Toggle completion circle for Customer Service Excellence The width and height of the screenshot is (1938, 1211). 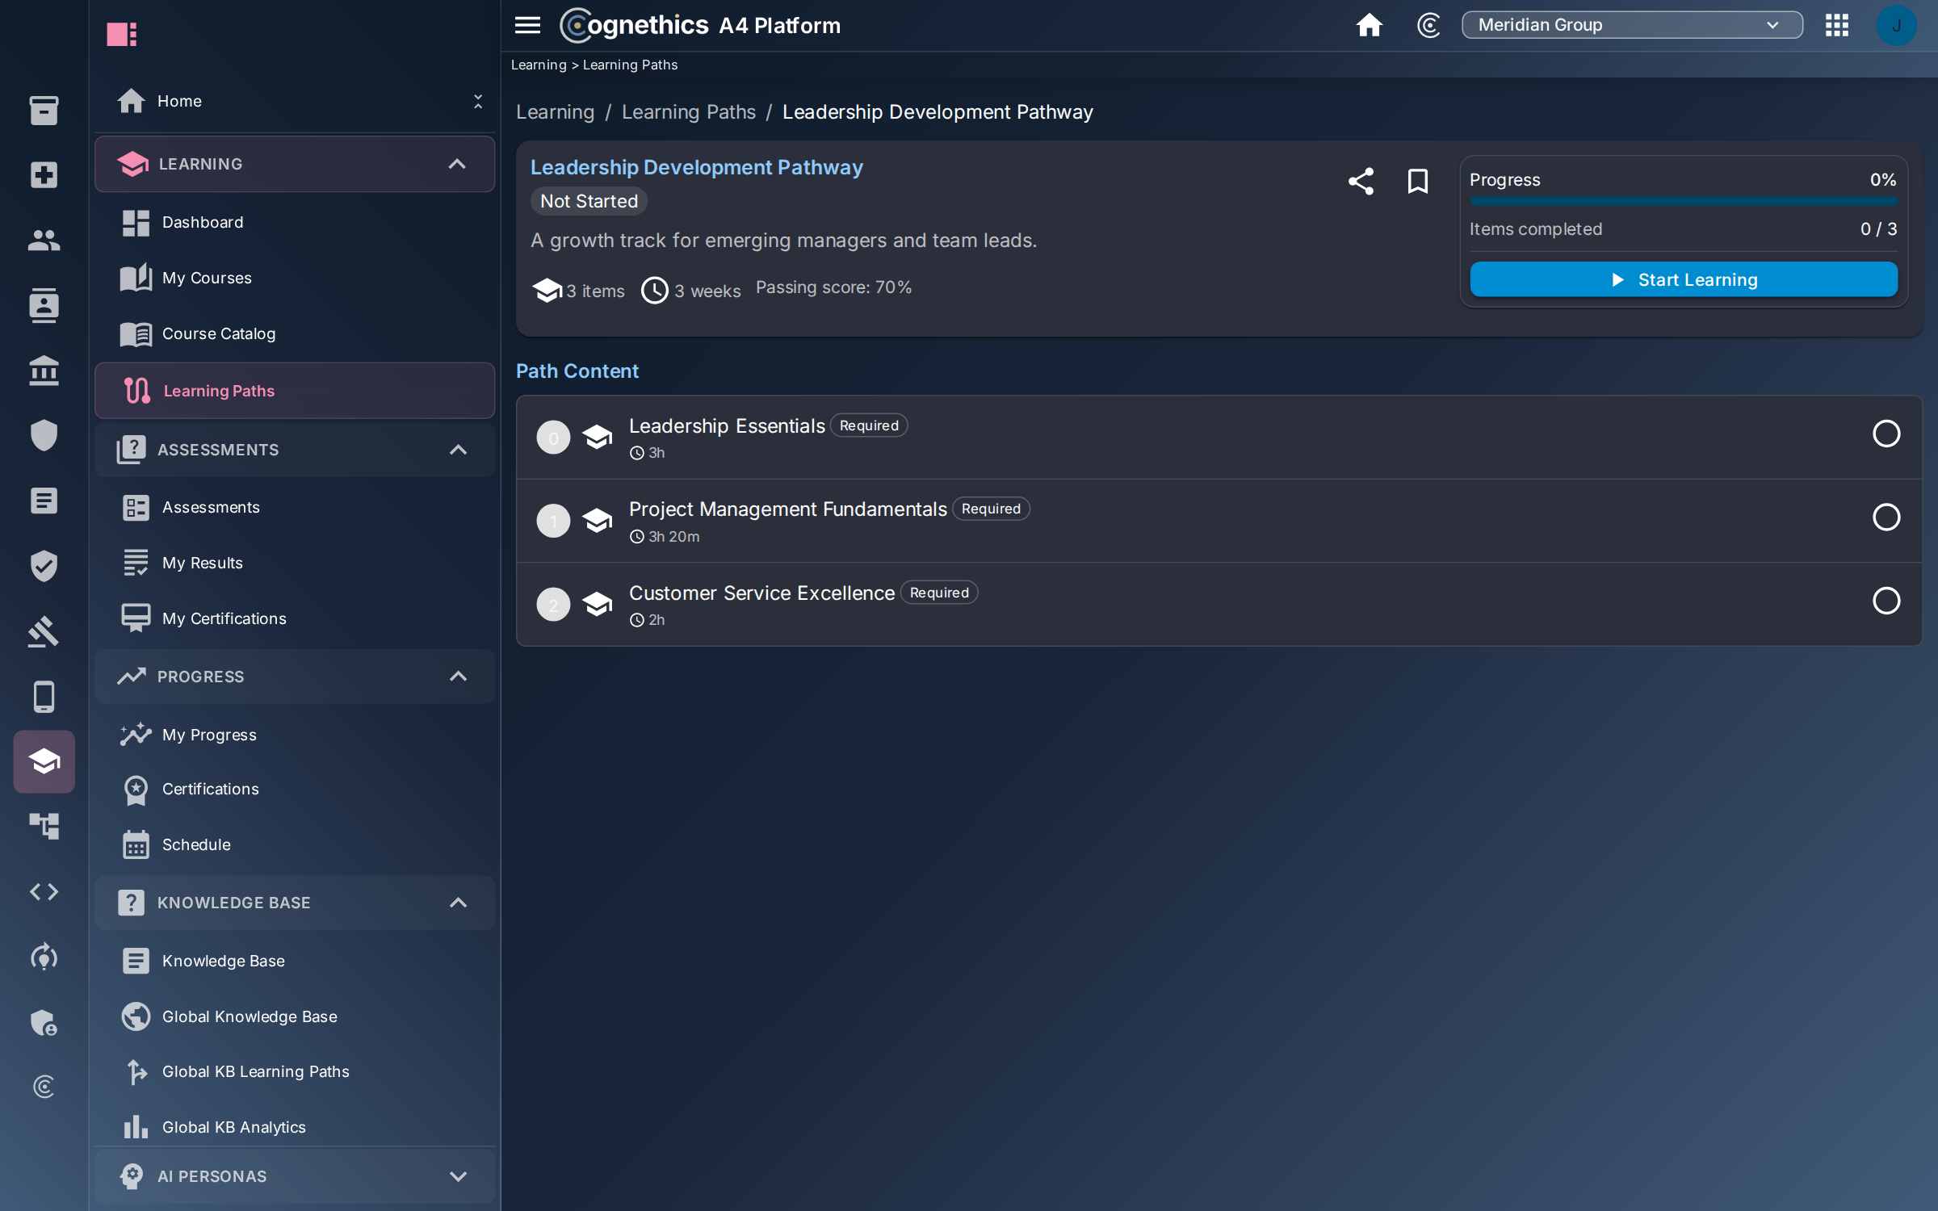point(1886,601)
